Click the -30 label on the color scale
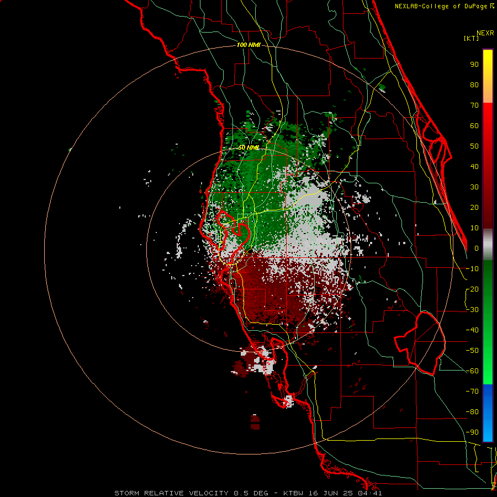 [x=472, y=309]
